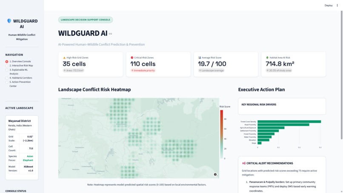Click the Settlement Proximity bar

(x=268, y=131)
